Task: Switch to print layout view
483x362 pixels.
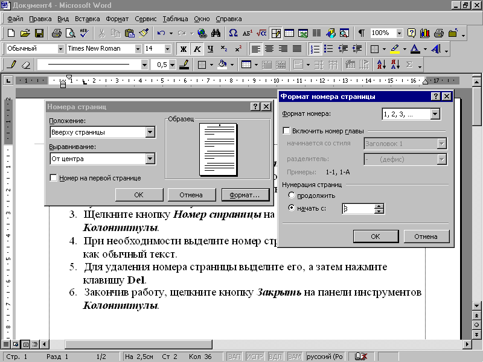Action: tap(26, 344)
